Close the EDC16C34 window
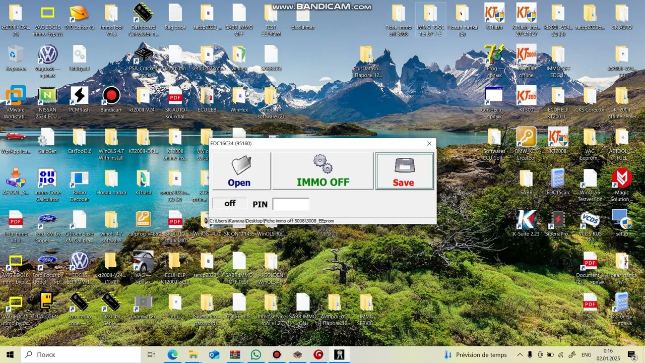 click(x=429, y=144)
